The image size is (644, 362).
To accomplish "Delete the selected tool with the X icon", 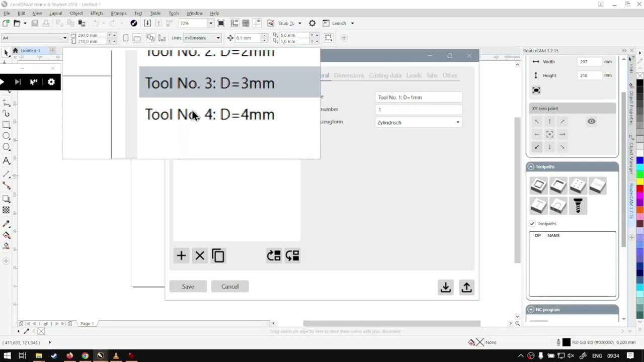I will 200,255.
